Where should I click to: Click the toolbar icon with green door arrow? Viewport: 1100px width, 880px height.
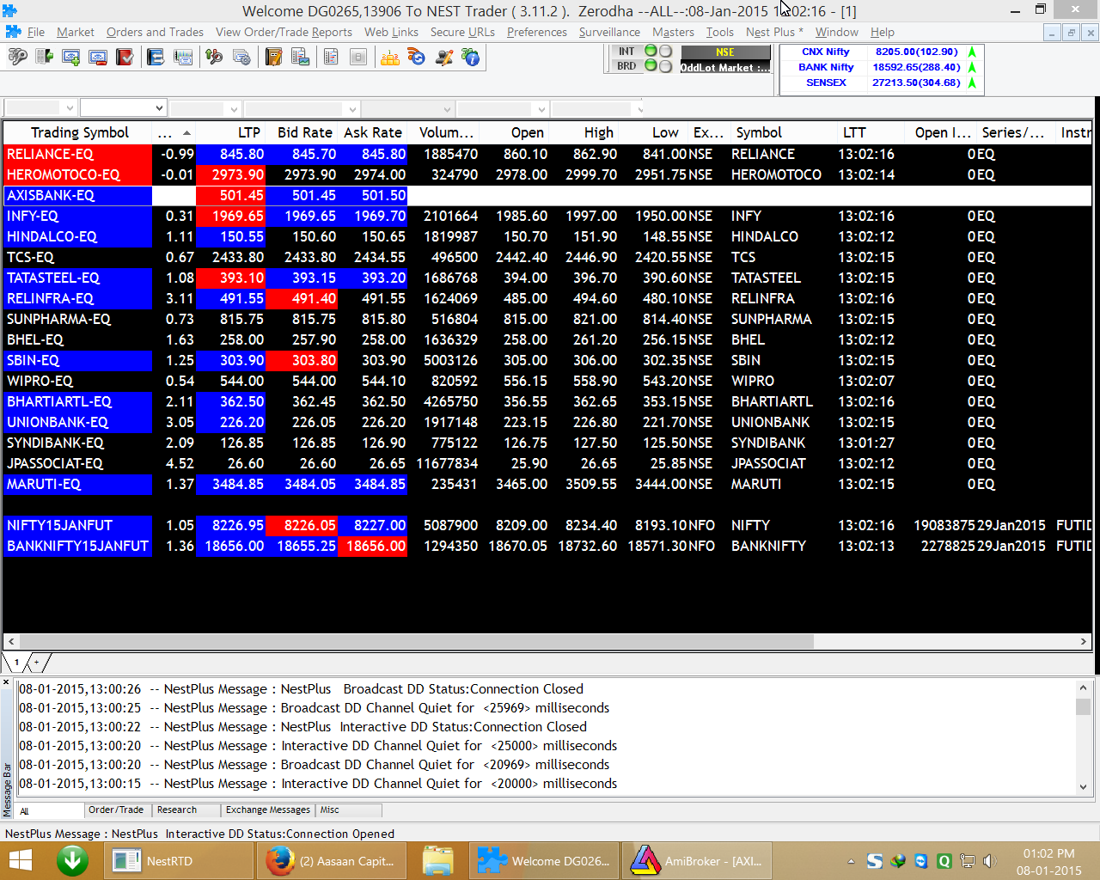click(x=44, y=58)
